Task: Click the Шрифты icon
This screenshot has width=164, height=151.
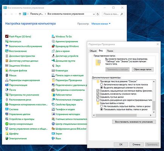Action: [7, 134]
